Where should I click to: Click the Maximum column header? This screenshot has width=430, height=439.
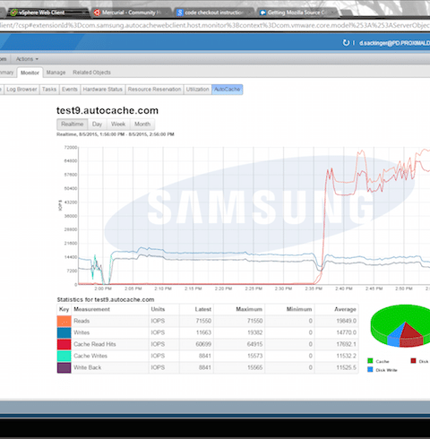249,309
